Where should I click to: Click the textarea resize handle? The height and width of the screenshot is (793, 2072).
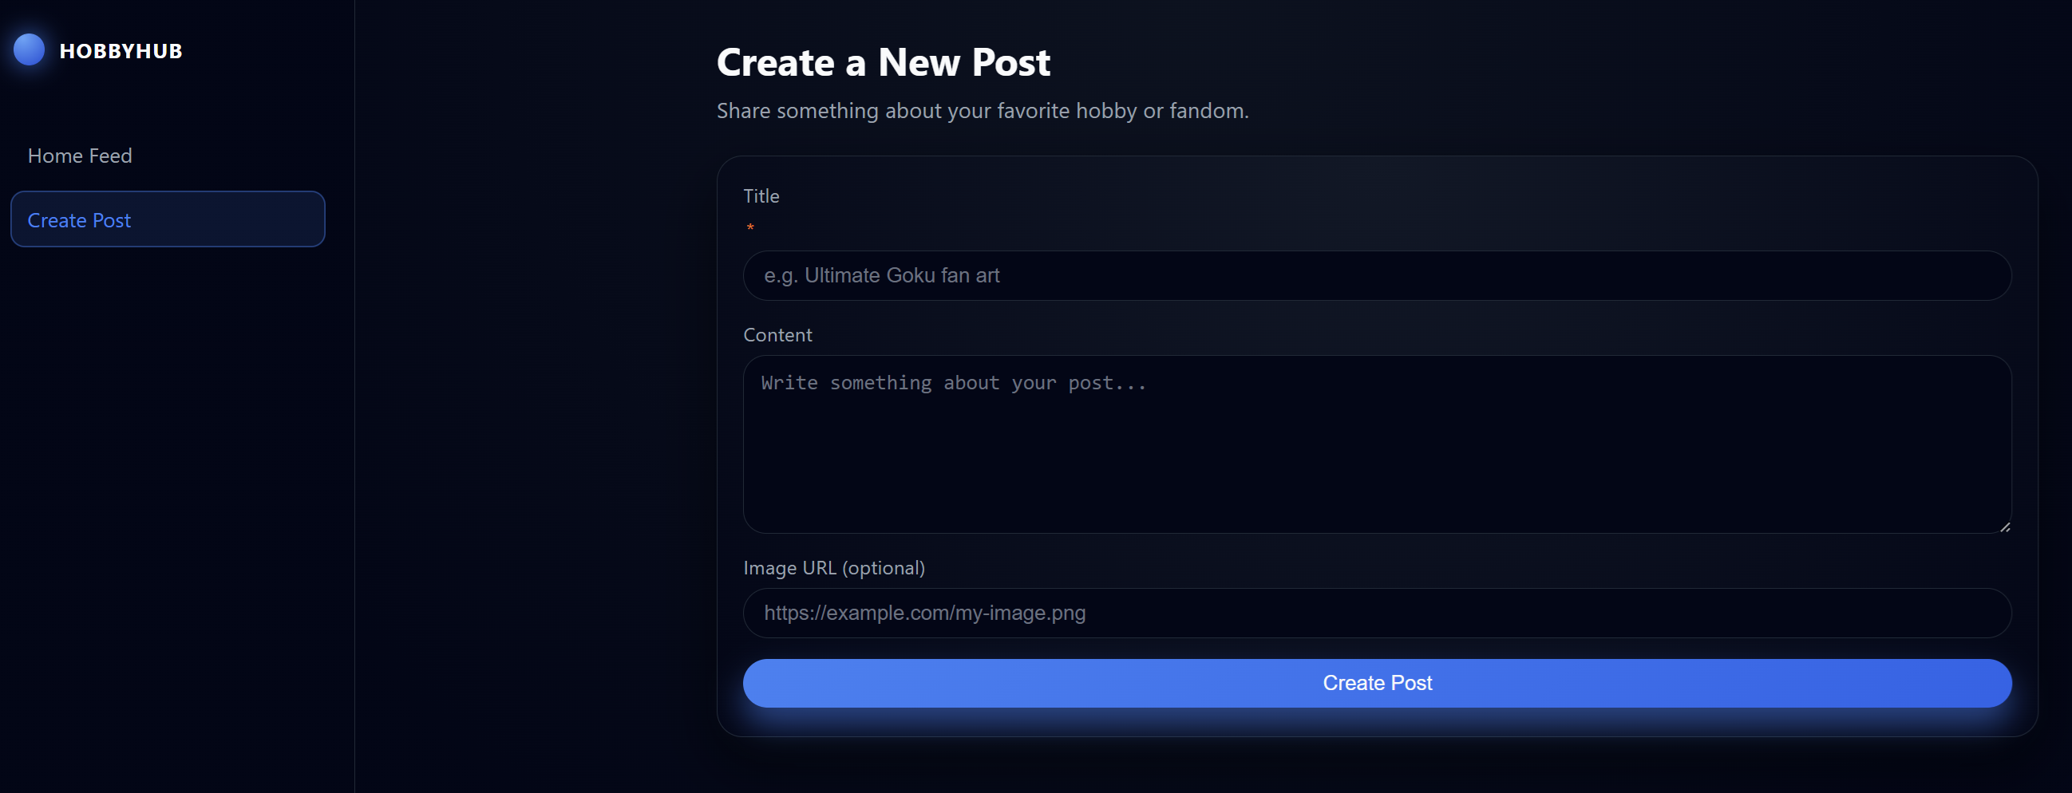click(2003, 528)
